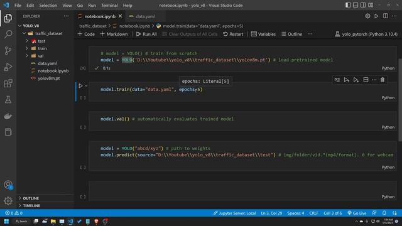Open Run and Debug view
Image resolution: width=402 pixels, height=226 pixels.
pyautogui.click(x=8, y=67)
